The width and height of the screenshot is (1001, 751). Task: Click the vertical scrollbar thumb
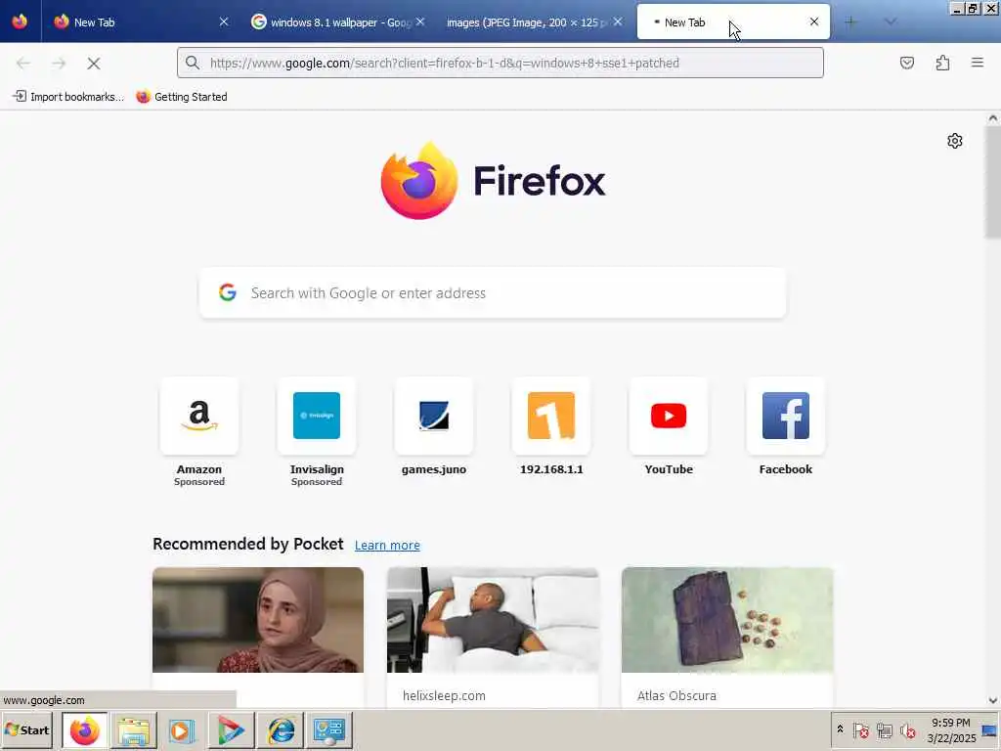tap(993, 182)
